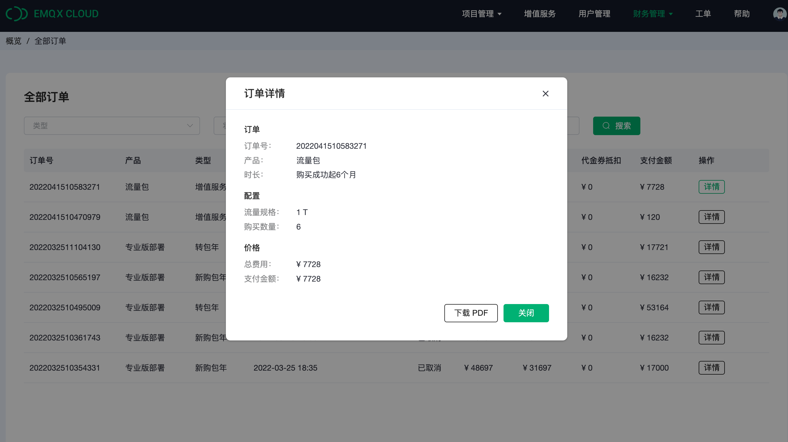Screen dimensions: 788x442
Task: Open the 工单 menu item
Action: (703, 14)
